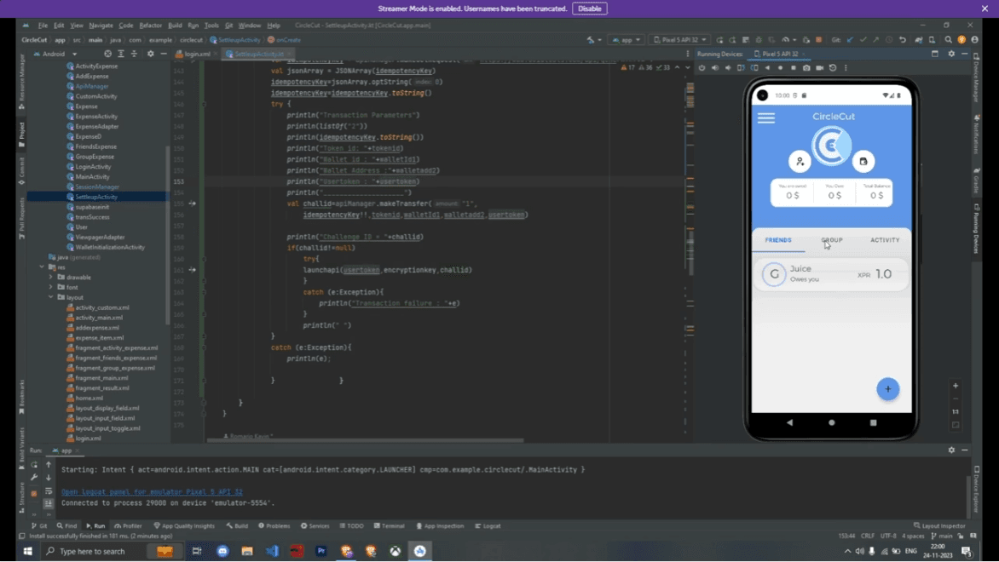
Task: Collapse the res folder
Action: tap(42, 267)
